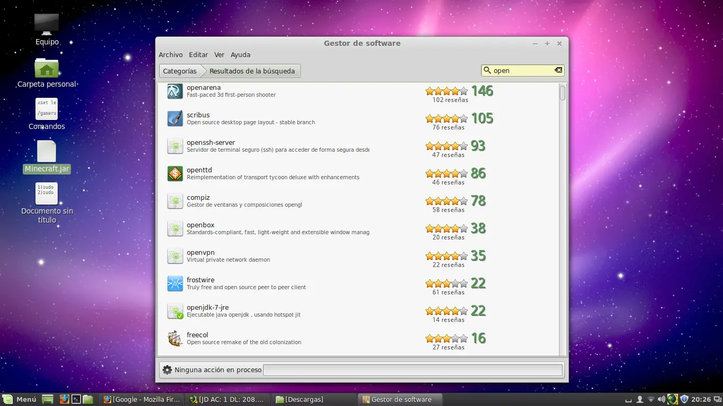Click the frostwire star rating
This screenshot has width=723, height=406.
coord(447,283)
